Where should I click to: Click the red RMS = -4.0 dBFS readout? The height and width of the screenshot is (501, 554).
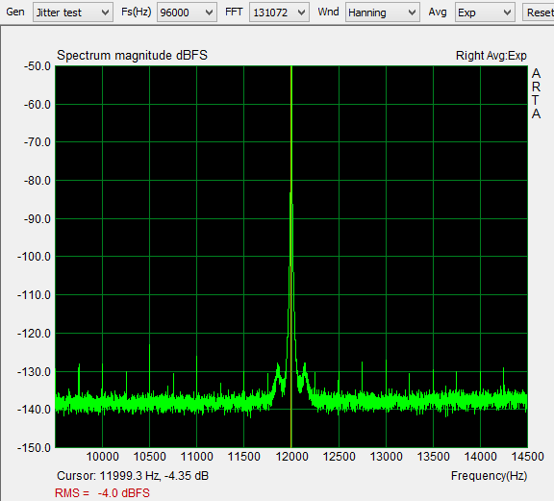[102, 493]
